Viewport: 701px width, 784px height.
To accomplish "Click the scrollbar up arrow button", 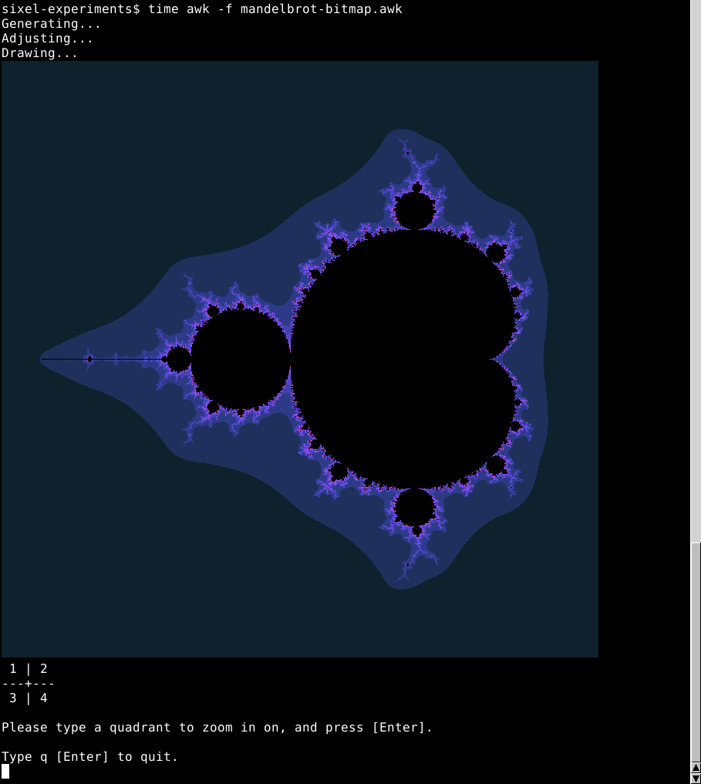I will pos(696,768).
